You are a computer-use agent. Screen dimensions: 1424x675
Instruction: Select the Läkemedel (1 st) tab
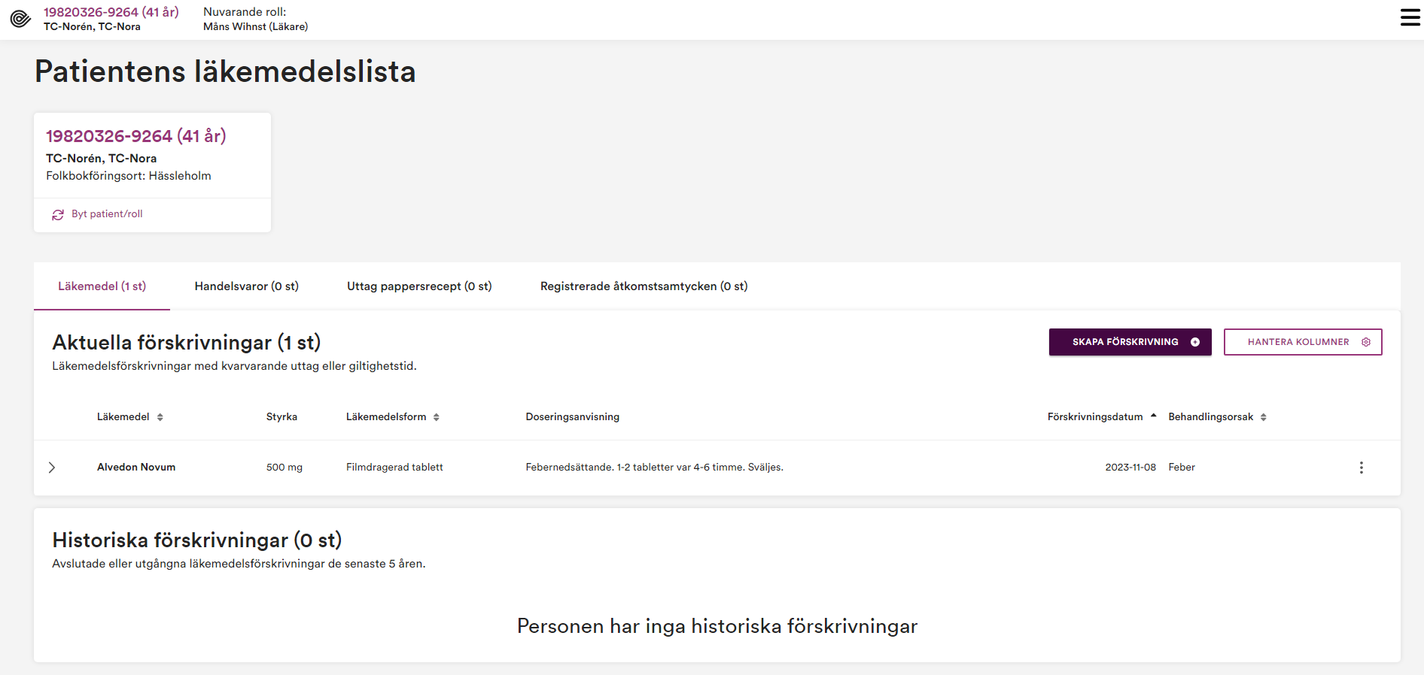point(102,286)
